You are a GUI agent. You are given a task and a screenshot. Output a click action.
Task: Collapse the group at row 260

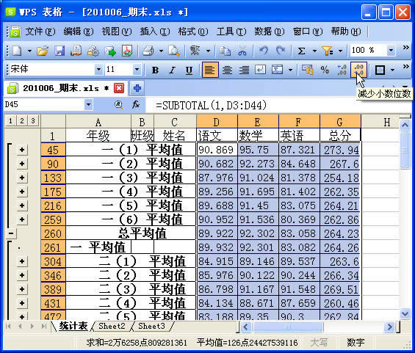coord(11,233)
